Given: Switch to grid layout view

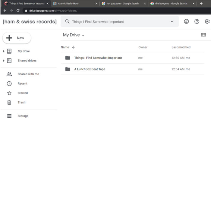Looking at the screenshot, I should pos(203,35).
